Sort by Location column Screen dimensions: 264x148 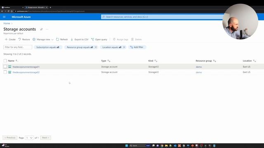[249, 61]
